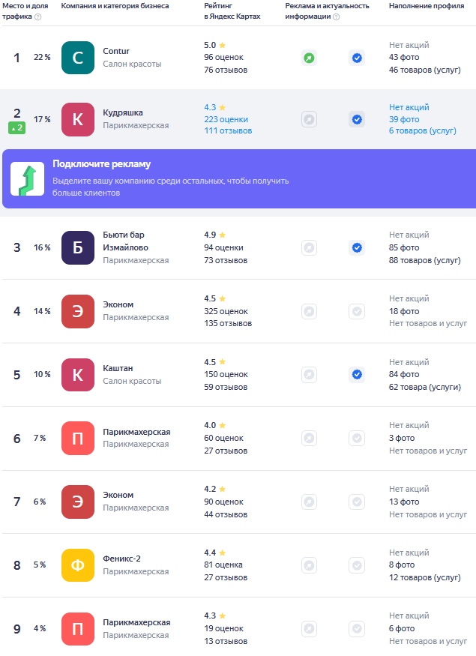
Task: Click the 'Э' logo in rank 7 row
Action: (78, 502)
